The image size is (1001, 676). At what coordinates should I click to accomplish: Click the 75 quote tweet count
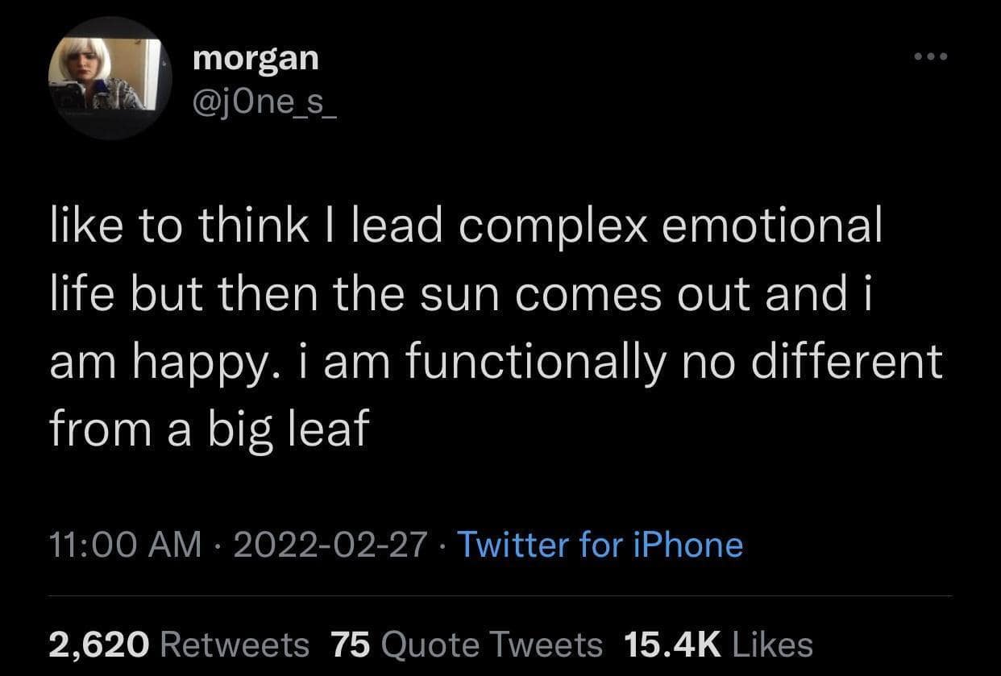coord(350,644)
